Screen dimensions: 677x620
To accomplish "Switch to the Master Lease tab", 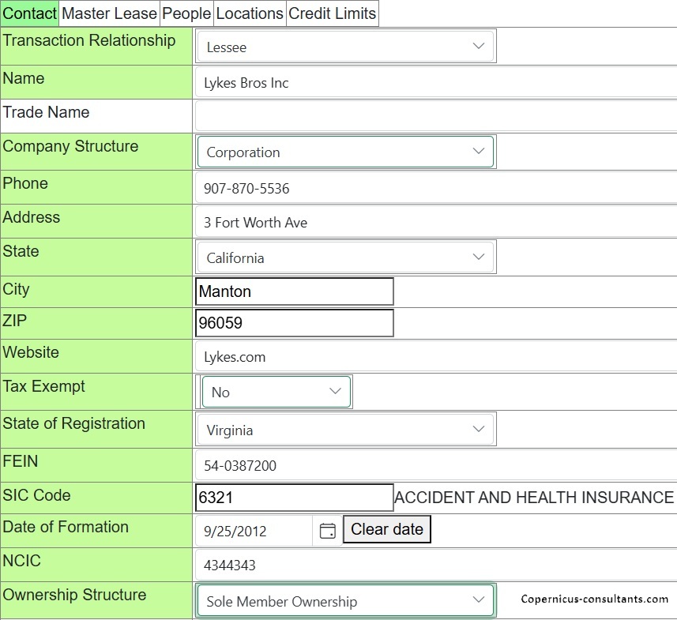I will tap(109, 13).
